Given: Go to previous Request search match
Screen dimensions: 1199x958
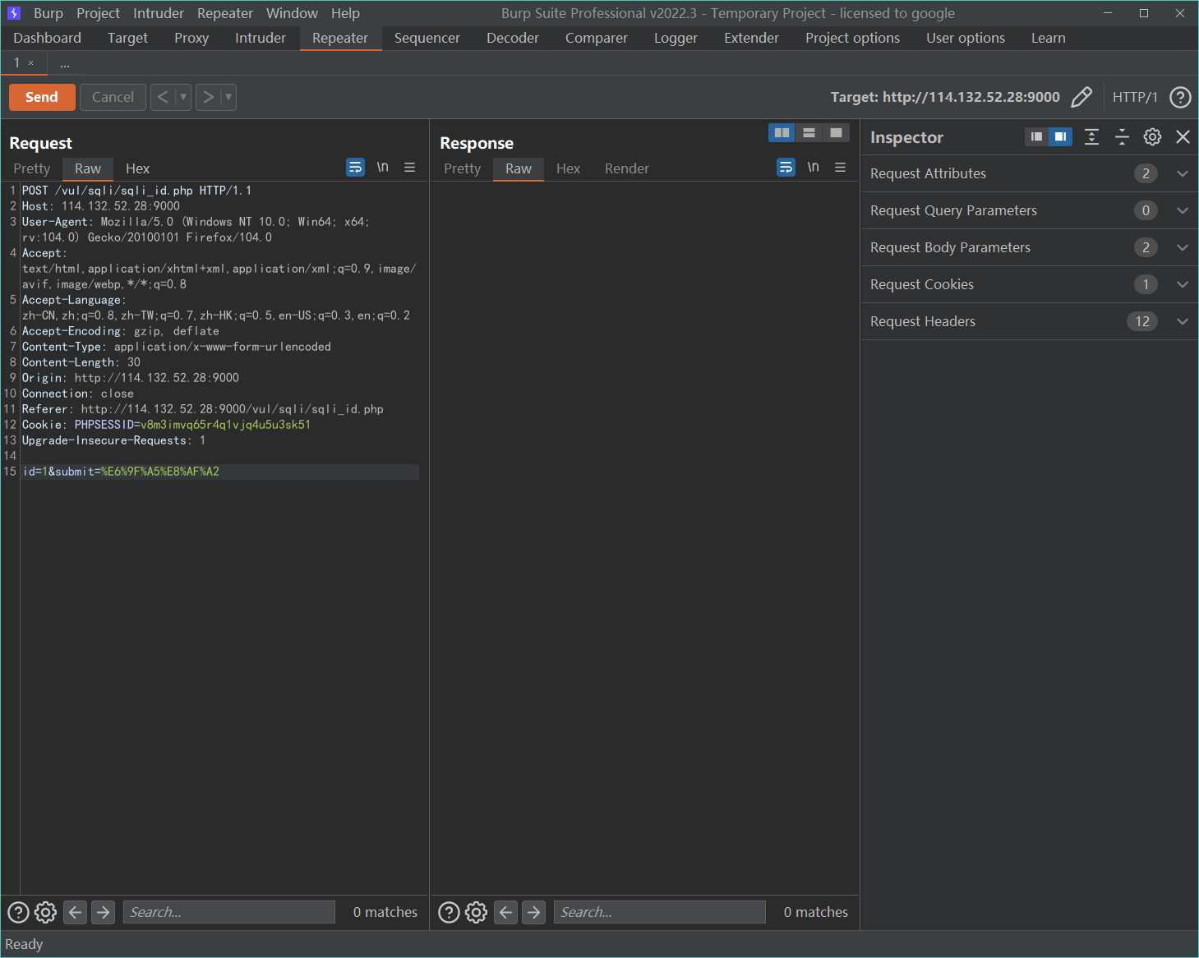Looking at the screenshot, I should (75, 912).
